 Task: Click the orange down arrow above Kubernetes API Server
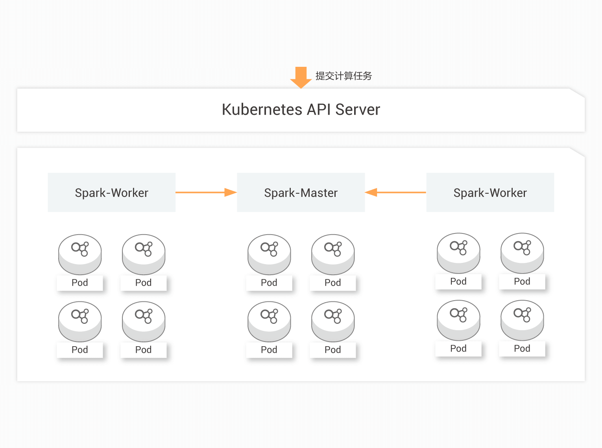click(x=301, y=77)
